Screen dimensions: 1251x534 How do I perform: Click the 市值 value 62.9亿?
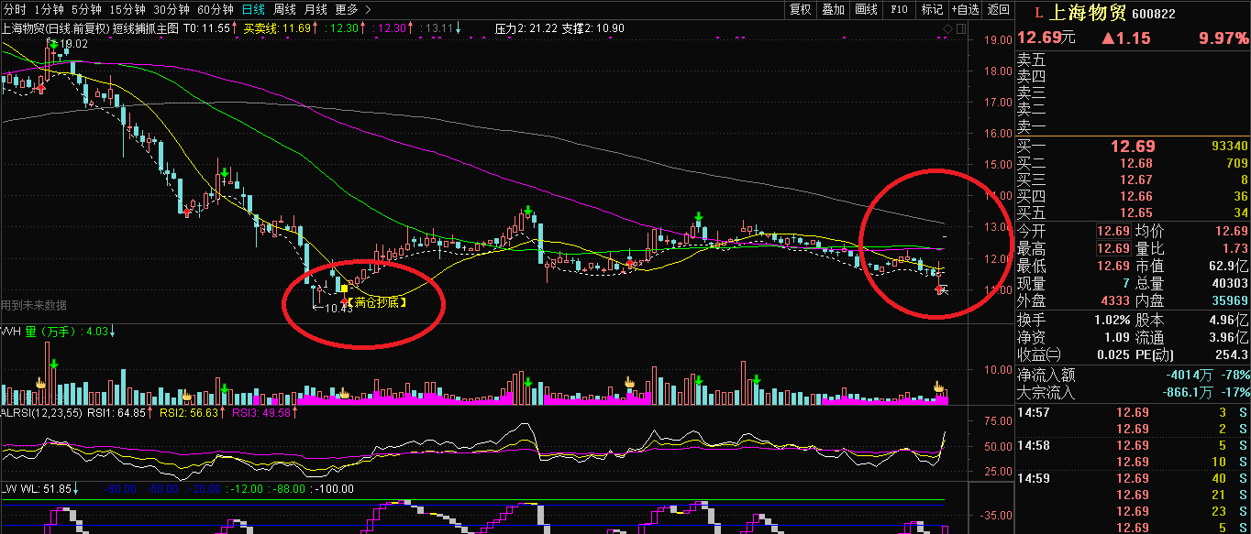pyautogui.click(x=1229, y=266)
